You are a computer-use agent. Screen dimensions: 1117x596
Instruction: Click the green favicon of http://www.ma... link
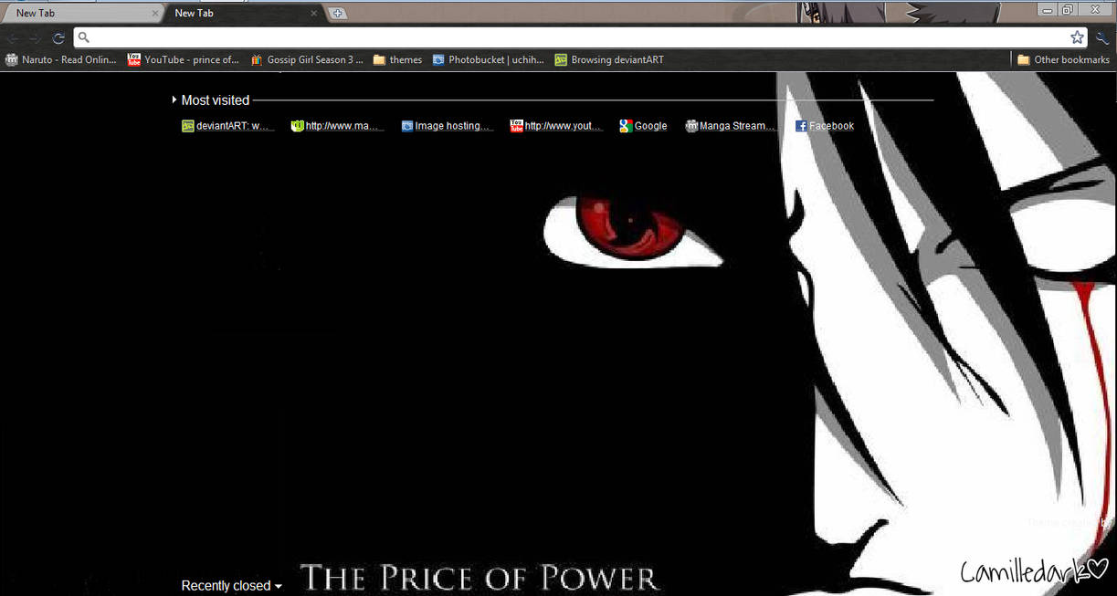point(297,126)
